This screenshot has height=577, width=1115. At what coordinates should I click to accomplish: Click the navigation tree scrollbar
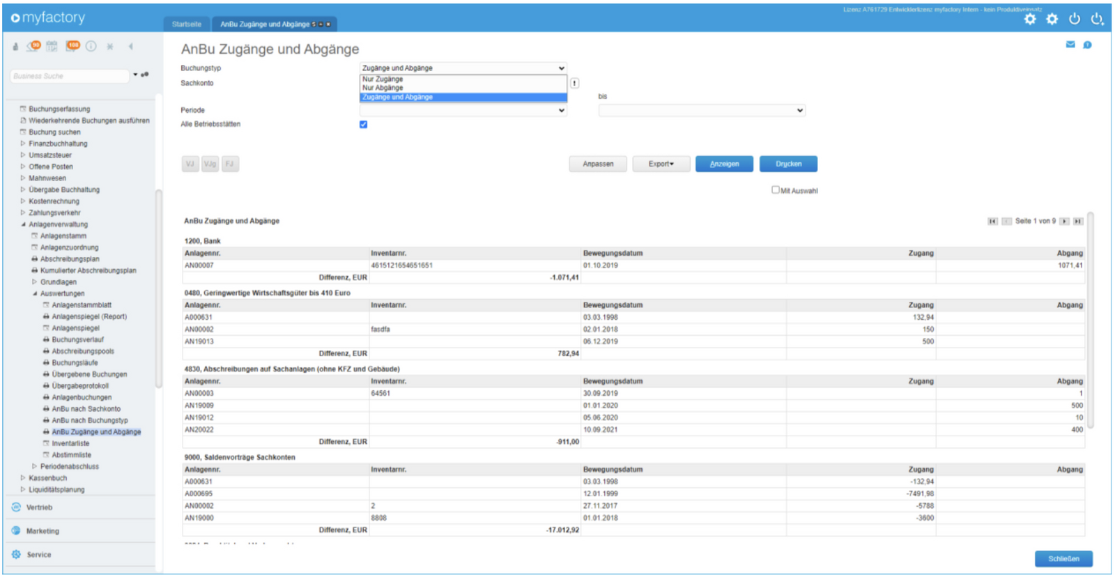click(x=159, y=288)
